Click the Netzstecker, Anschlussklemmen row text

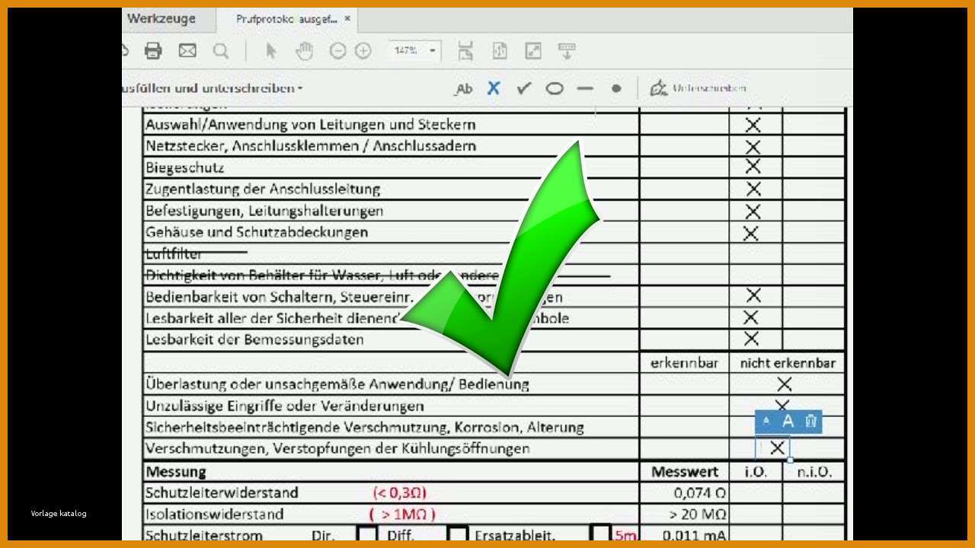pyautogui.click(x=311, y=146)
